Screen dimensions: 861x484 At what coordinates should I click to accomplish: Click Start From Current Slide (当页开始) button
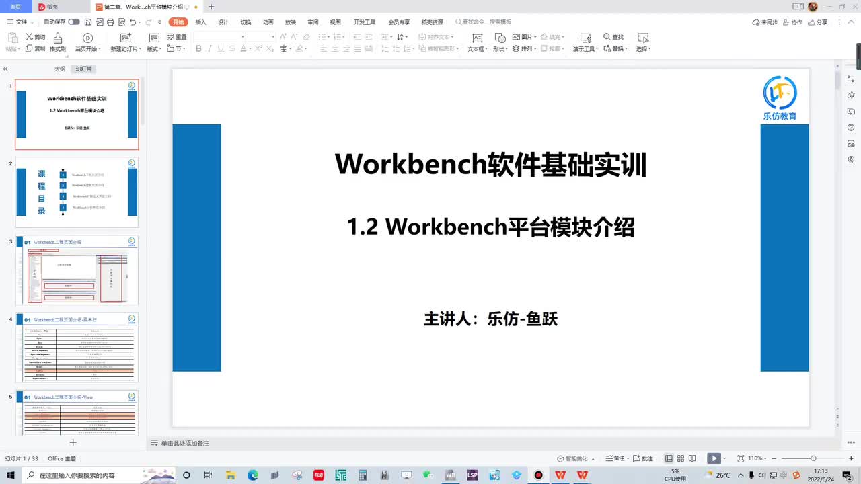coord(87,42)
